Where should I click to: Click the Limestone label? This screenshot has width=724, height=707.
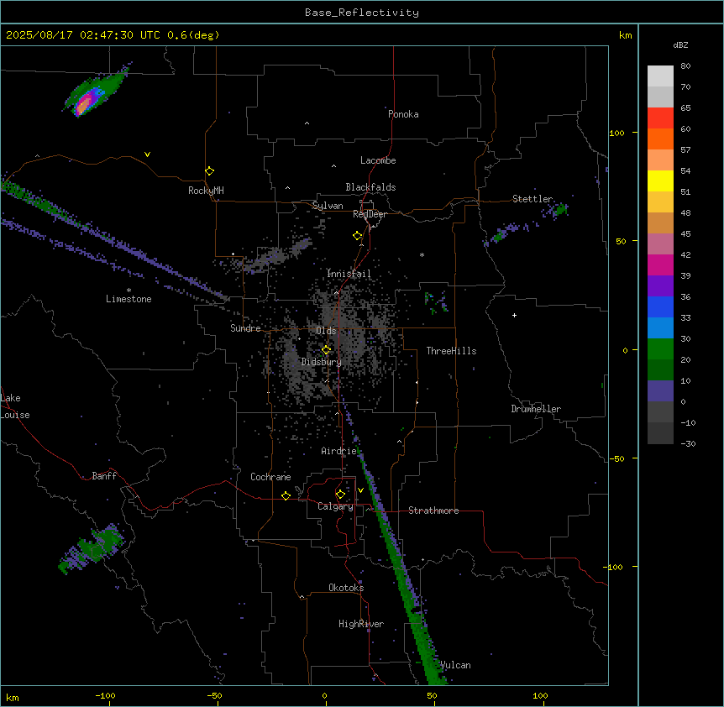pos(129,299)
